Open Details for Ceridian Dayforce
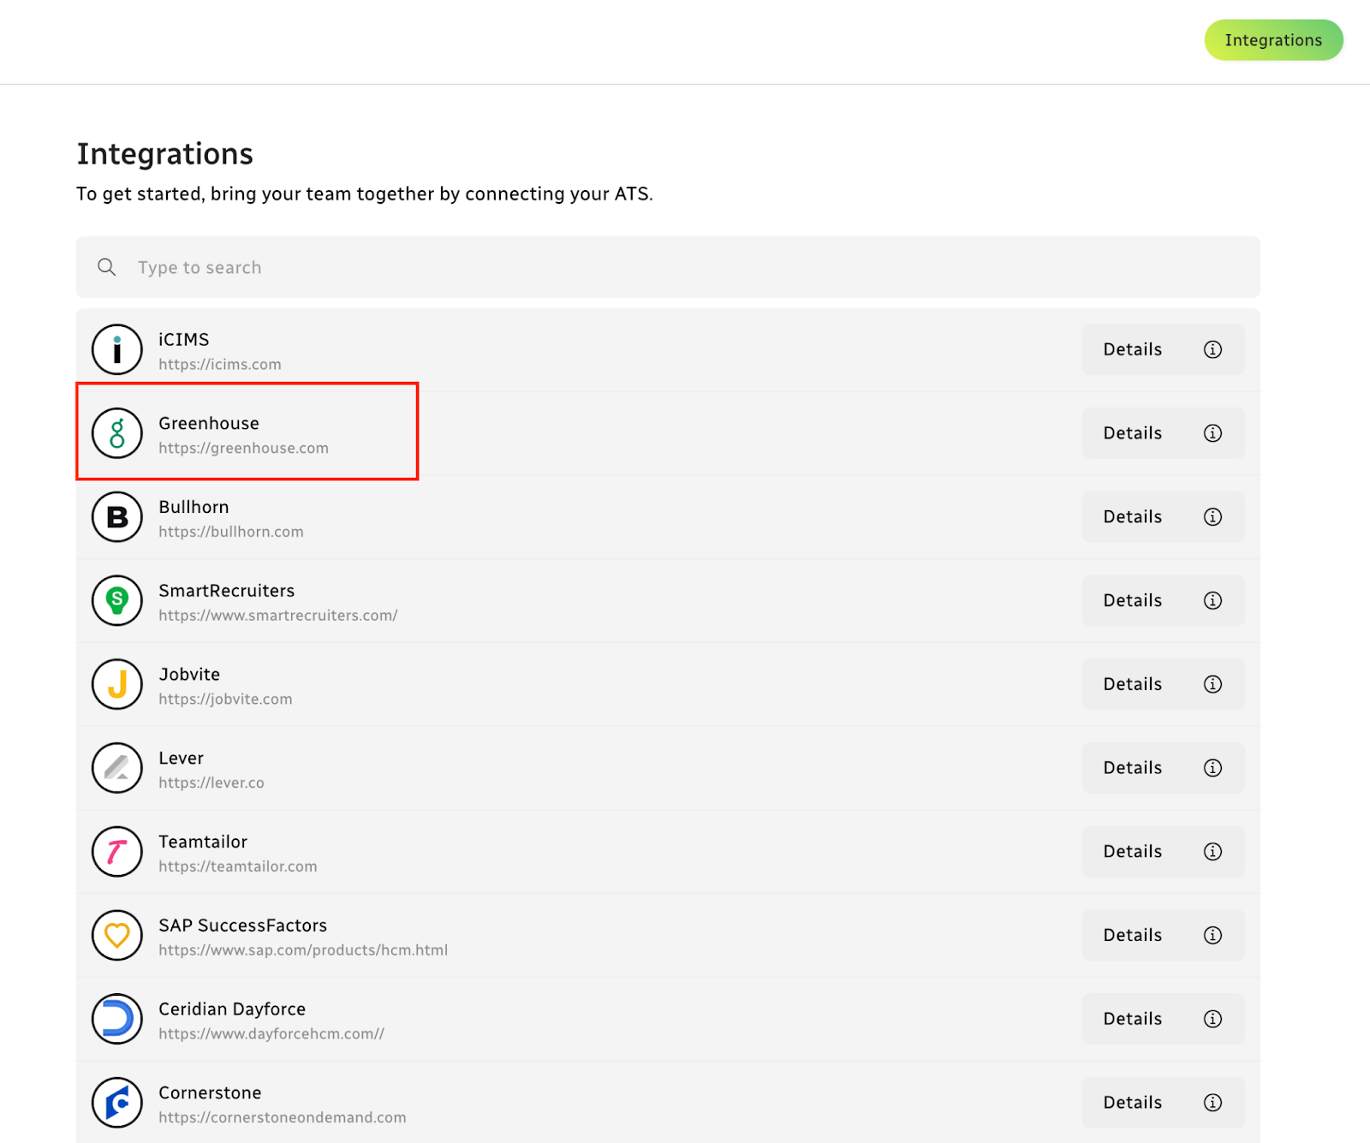1370x1143 pixels. [1163, 1019]
